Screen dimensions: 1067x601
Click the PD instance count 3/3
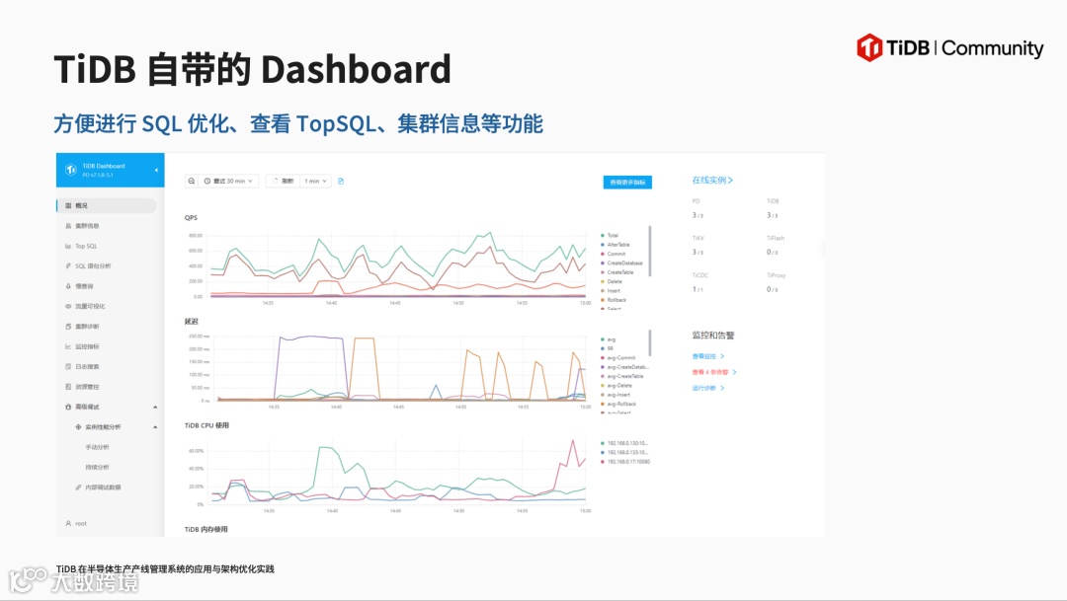pos(698,215)
